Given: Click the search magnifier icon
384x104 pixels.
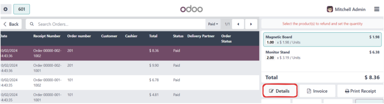Looking at the screenshot, I should pos(32,24).
